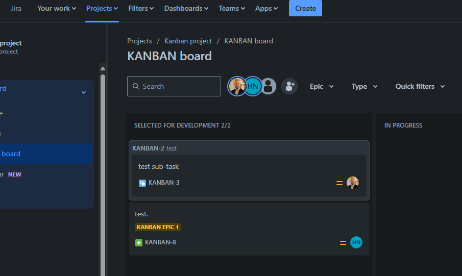The height and width of the screenshot is (276, 462).
Task: Open the Dashboards menu
Action: point(186,8)
